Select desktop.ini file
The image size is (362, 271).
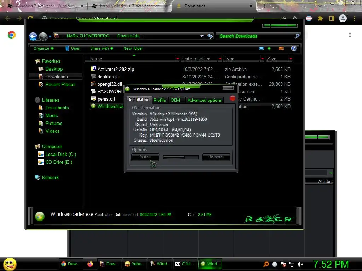pyautogui.click(x=191, y=77)
